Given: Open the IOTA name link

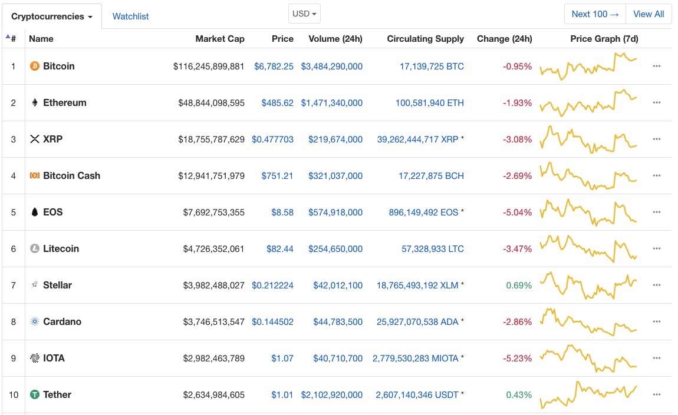Looking at the screenshot, I should click(x=54, y=358).
